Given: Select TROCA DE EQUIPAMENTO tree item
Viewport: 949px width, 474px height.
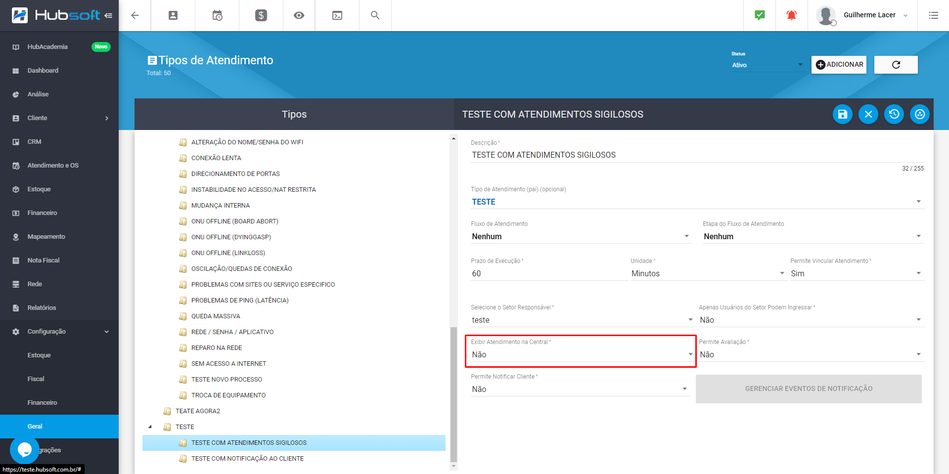Looking at the screenshot, I should (228, 395).
